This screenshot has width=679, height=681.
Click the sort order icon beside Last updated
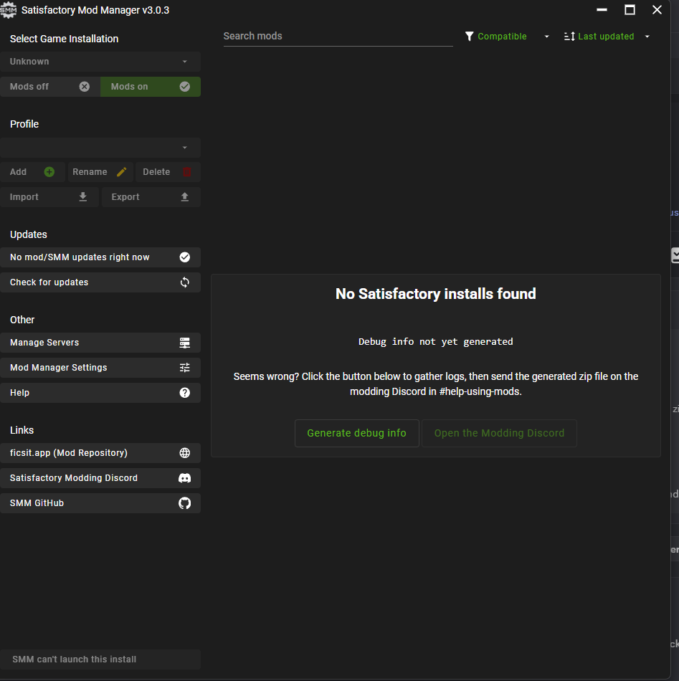tap(569, 37)
